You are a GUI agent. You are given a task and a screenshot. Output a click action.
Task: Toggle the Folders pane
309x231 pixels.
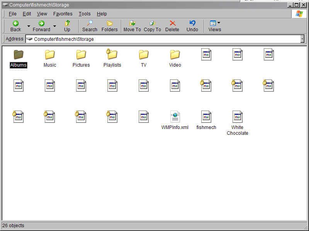coord(109,26)
